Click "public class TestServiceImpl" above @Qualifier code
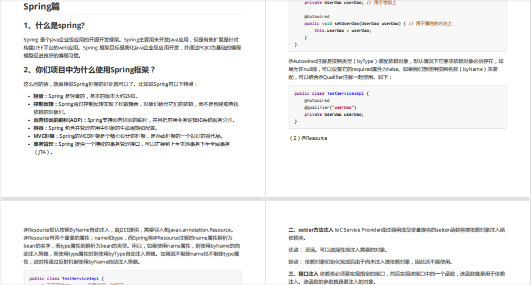The image size is (531, 285). click(x=329, y=93)
